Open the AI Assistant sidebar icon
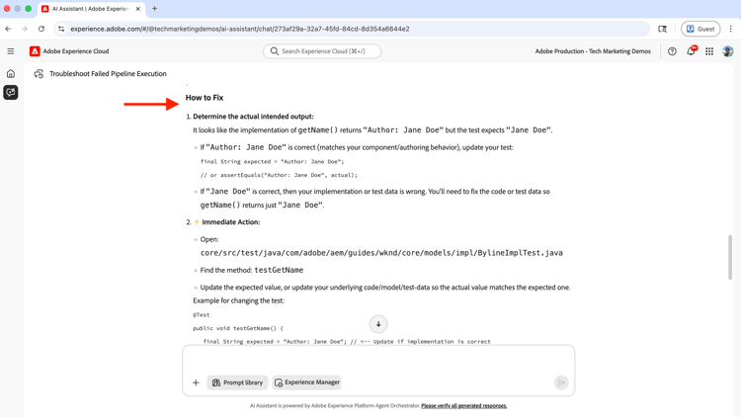The height and width of the screenshot is (417, 741). tap(11, 92)
